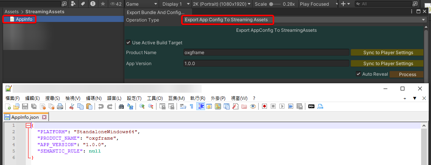431x165 pixels.
Task: Toggle the Use Active Build Target checkbox
Action: tap(129, 43)
